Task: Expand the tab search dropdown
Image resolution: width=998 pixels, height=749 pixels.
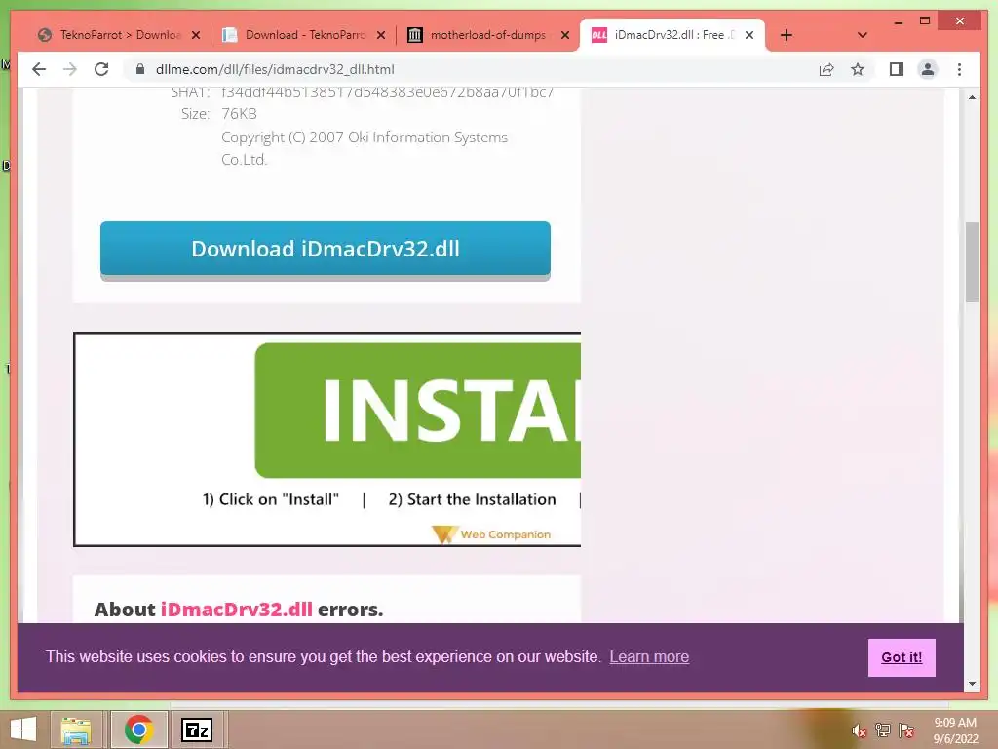Action: (862, 35)
